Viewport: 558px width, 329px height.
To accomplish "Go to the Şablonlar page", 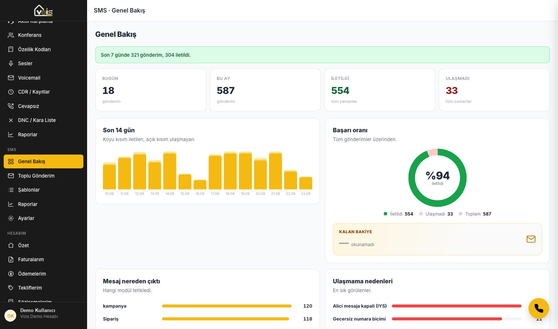I will [44, 190].
